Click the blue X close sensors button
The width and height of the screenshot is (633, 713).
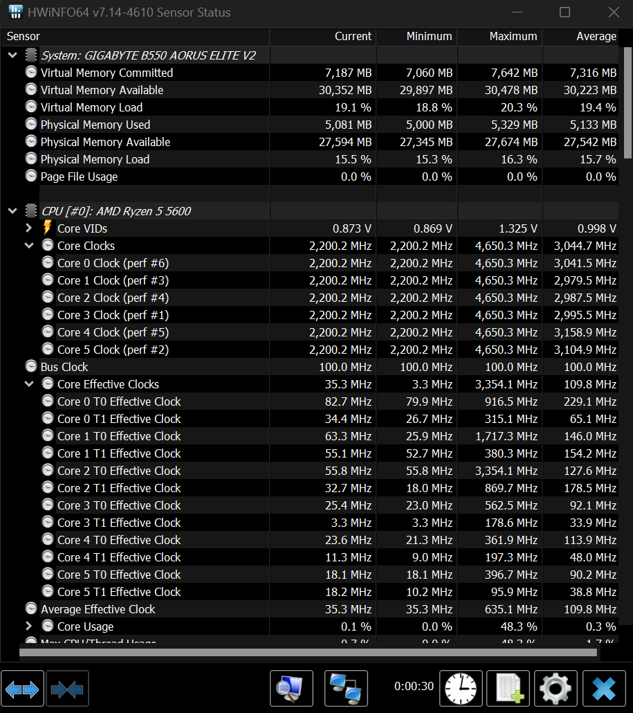(x=604, y=689)
